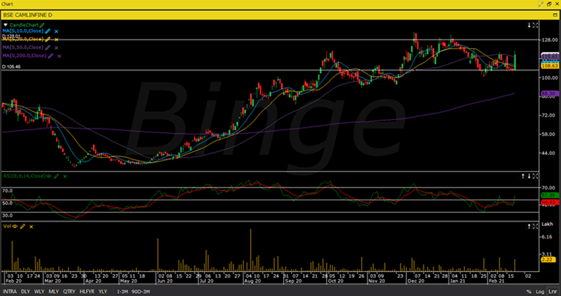Move the candle chart panel down

[x=529, y=25]
